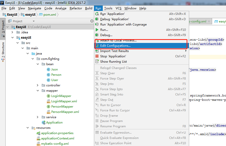Viewport: 226px width, 146px height.
Task: Click the PersonMapper.xml file icon
Action: pyautogui.click(x=48, y=112)
